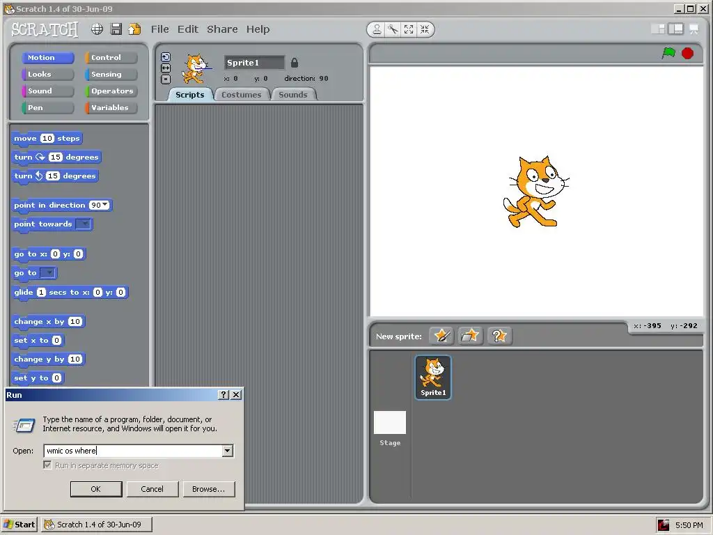Set rotation style to don't rotate
Screen dimensions: 713x535
point(166,79)
